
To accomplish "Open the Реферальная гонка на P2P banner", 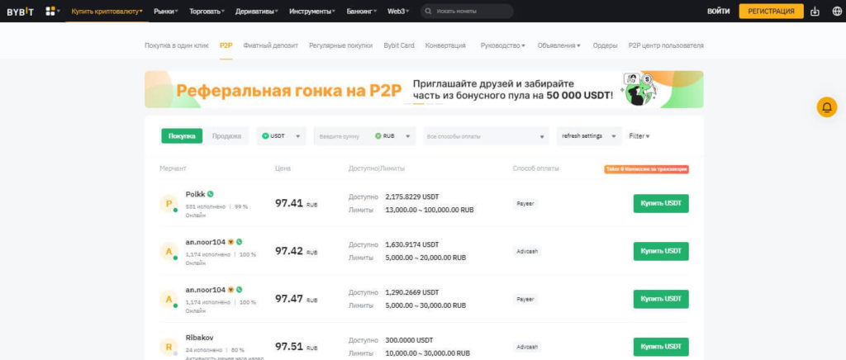I will tap(424, 89).
